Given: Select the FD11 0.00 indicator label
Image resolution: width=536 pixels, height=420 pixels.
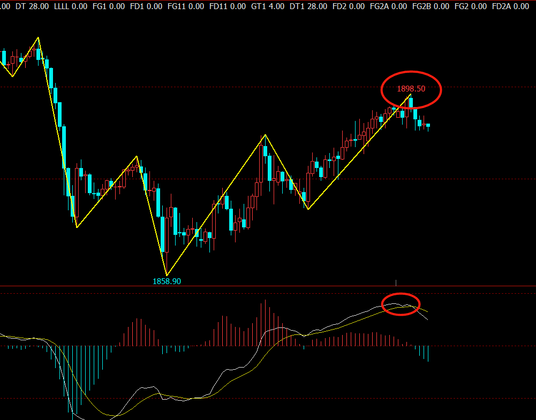Looking at the screenshot, I should tap(228, 6).
